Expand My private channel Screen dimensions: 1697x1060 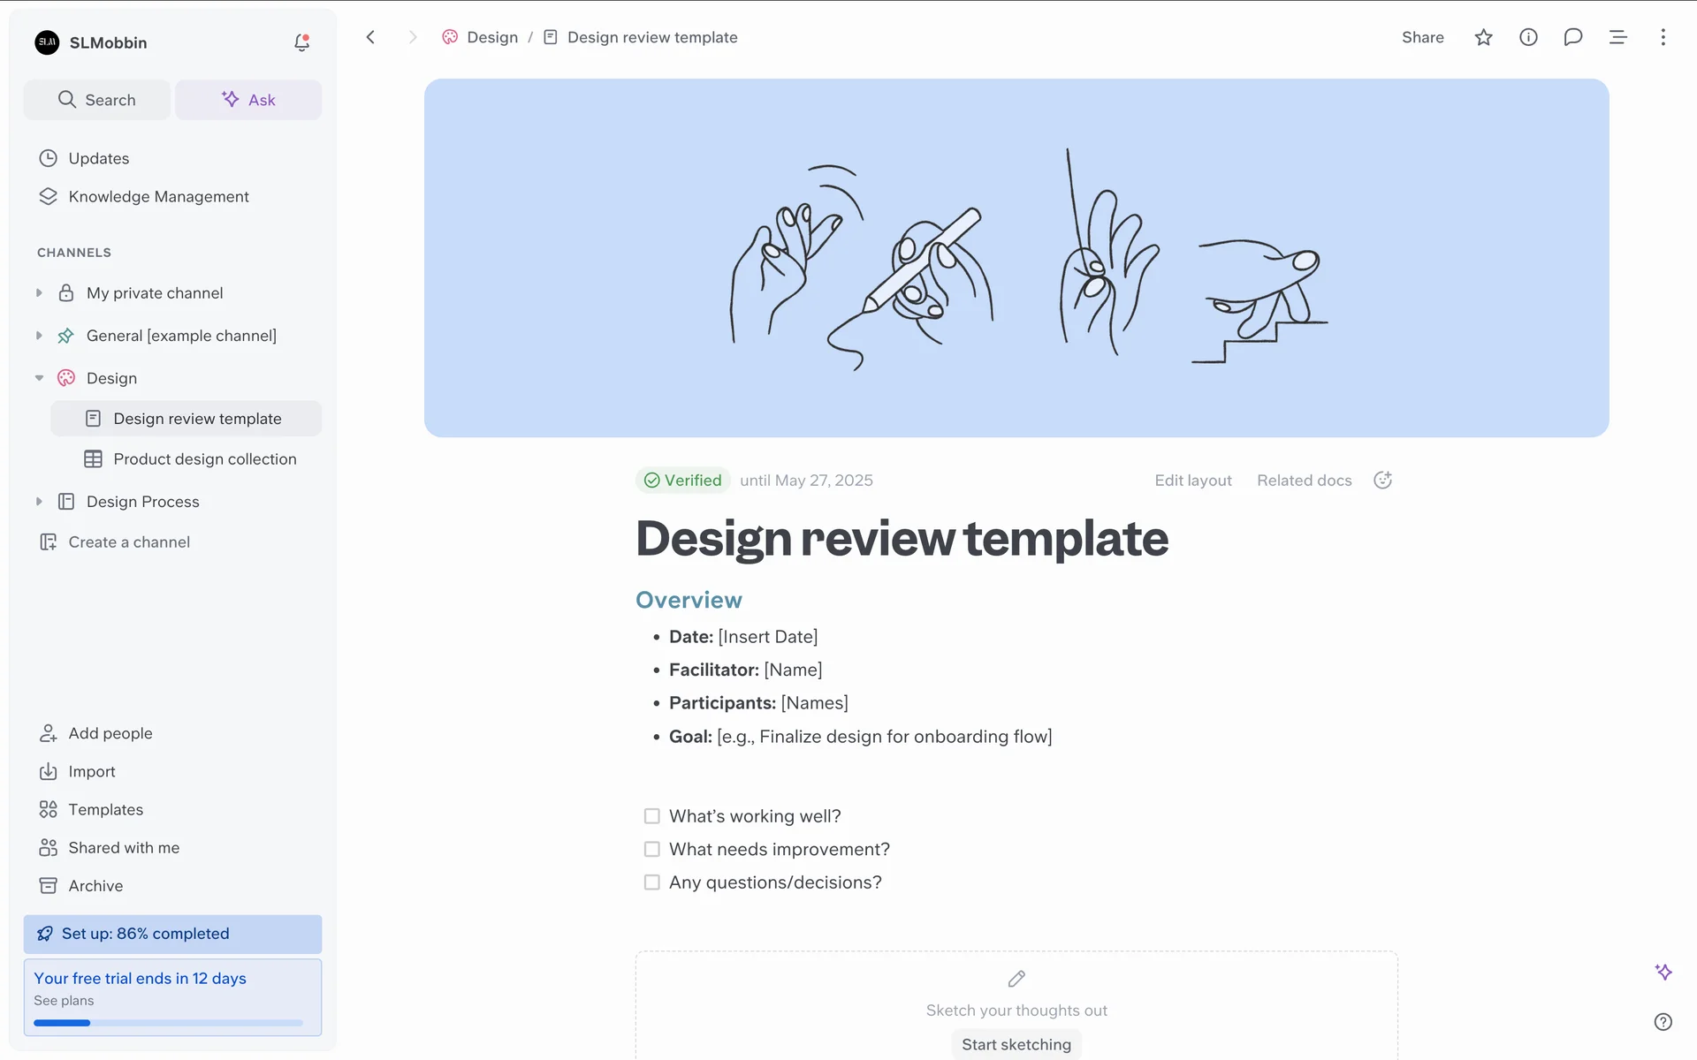[x=39, y=293]
